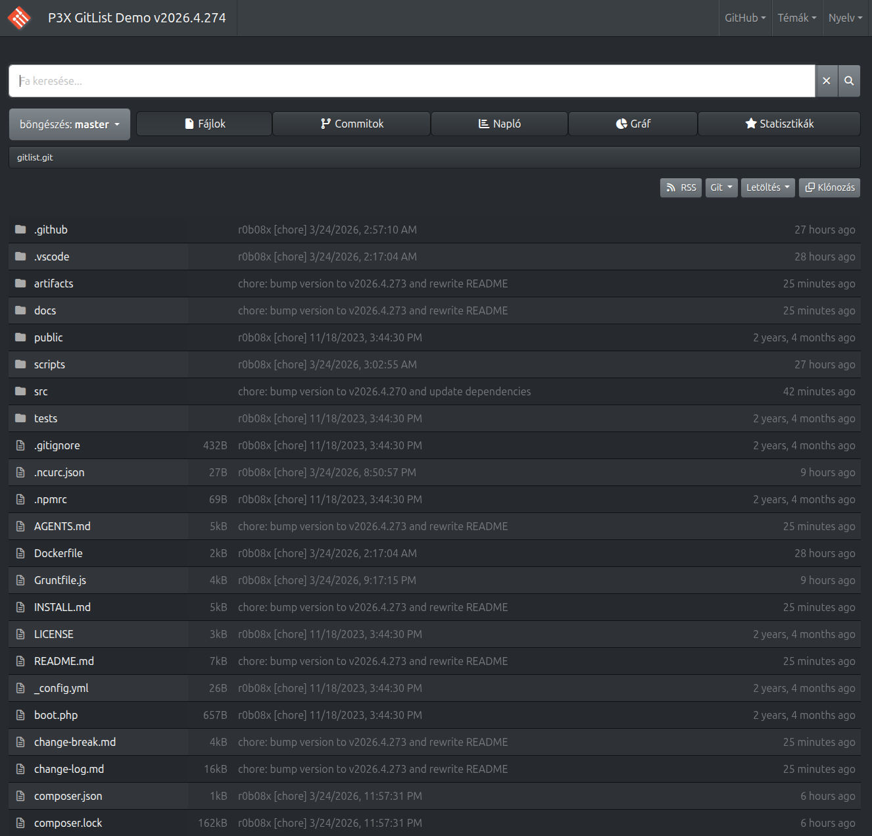Open the GitHub menu
This screenshot has width=872, height=836.
point(744,18)
